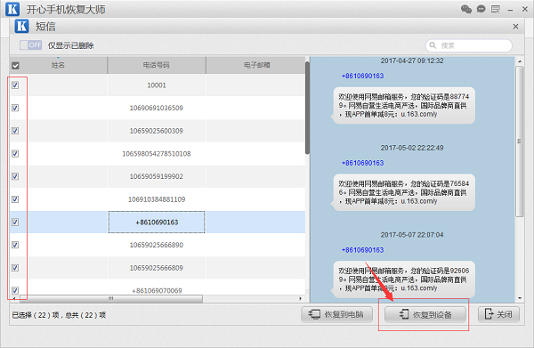This screenshot has width=534, height=348.
Task: Click timestamp 2017-05-07 22:07:04
Action: pyautogui.click(x=412, y=235)
